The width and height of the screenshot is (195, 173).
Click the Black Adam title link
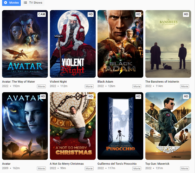(x=105, y=82)
